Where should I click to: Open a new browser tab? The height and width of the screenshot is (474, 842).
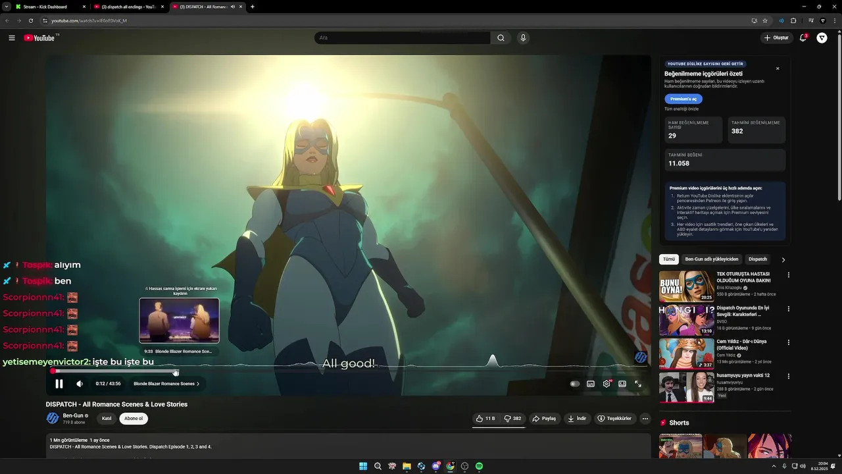point(253,7)
